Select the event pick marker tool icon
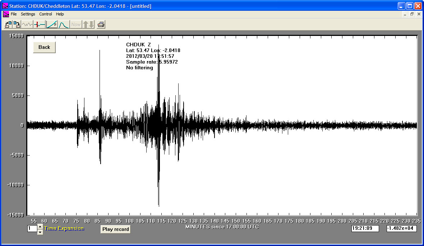 [x=40, y=24]
